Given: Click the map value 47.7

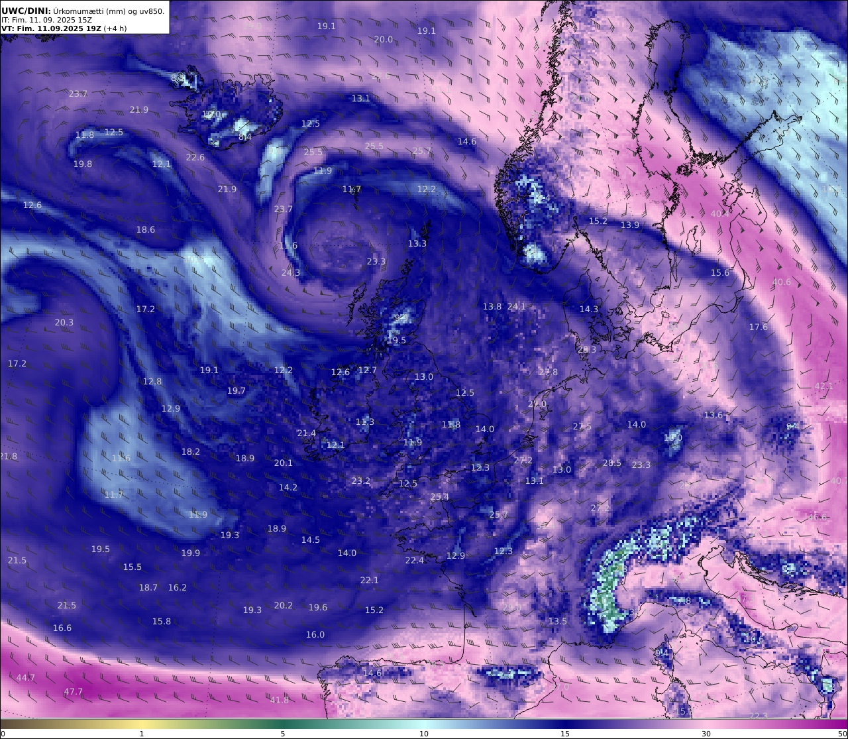Looking at the screenshot, I should pos(74,692).
